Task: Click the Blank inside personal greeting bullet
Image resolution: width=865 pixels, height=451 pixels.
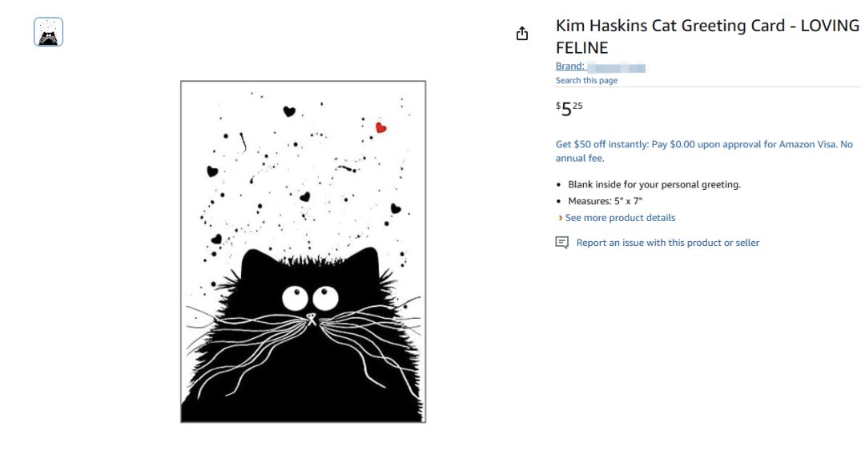Action: 654,185
